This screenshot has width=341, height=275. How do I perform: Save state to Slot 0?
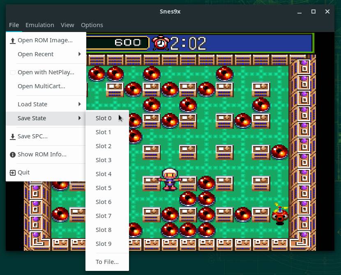click(x=107, y=118)
